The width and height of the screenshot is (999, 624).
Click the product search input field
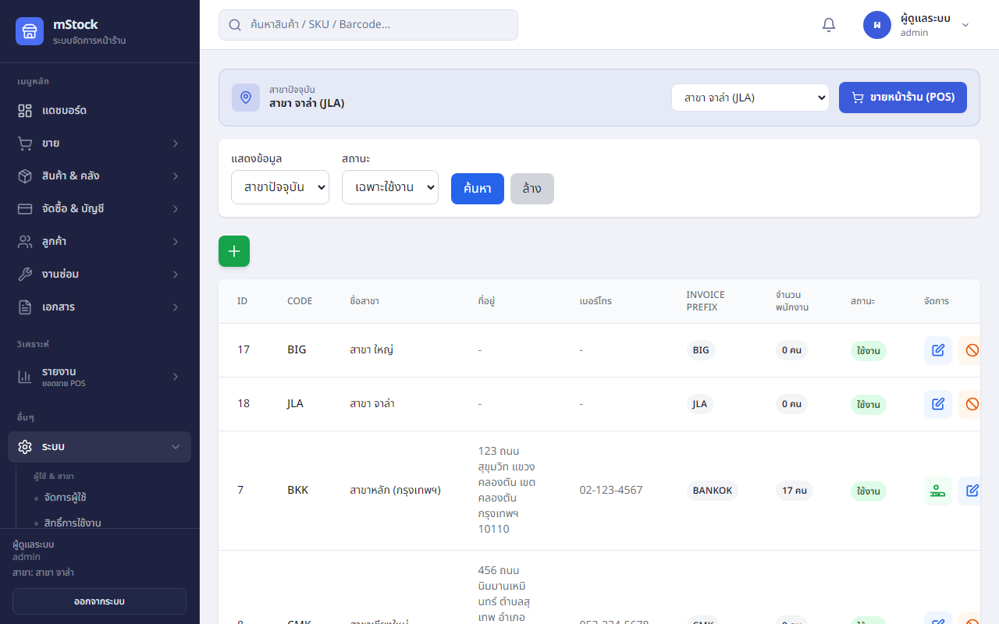click(368, 25)
